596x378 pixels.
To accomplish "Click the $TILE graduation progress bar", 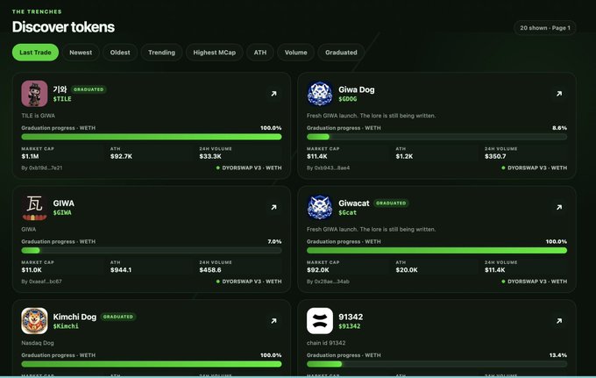I will point(152,137).
